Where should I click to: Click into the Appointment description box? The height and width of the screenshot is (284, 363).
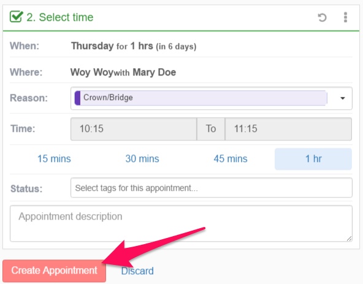point(181,223)
